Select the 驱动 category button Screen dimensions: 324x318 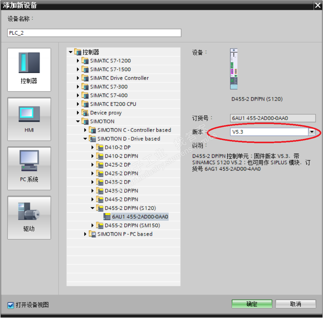[29, 218]
